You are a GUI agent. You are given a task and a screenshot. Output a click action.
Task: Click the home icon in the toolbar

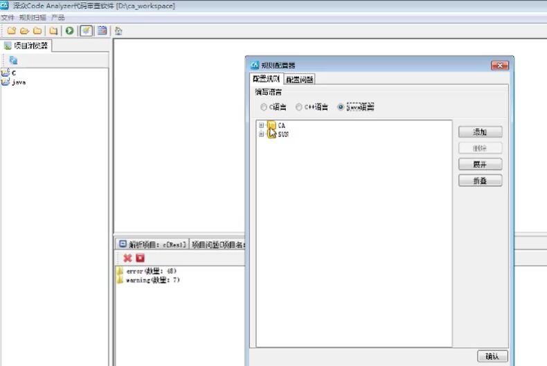tap(118, 30)
